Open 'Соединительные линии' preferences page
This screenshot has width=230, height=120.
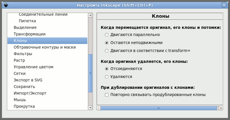tap(47, 15)
